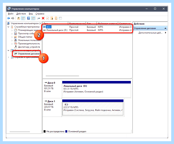Click the blue Основной раздел legend swatch
Image resolution: width=174 pixels, height=144 pixels.
[x=66, y=131]
